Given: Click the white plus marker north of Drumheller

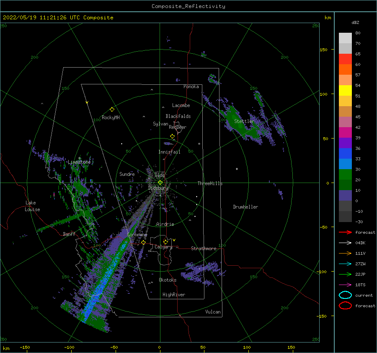Looking at the screenshot, I should 237,169.
